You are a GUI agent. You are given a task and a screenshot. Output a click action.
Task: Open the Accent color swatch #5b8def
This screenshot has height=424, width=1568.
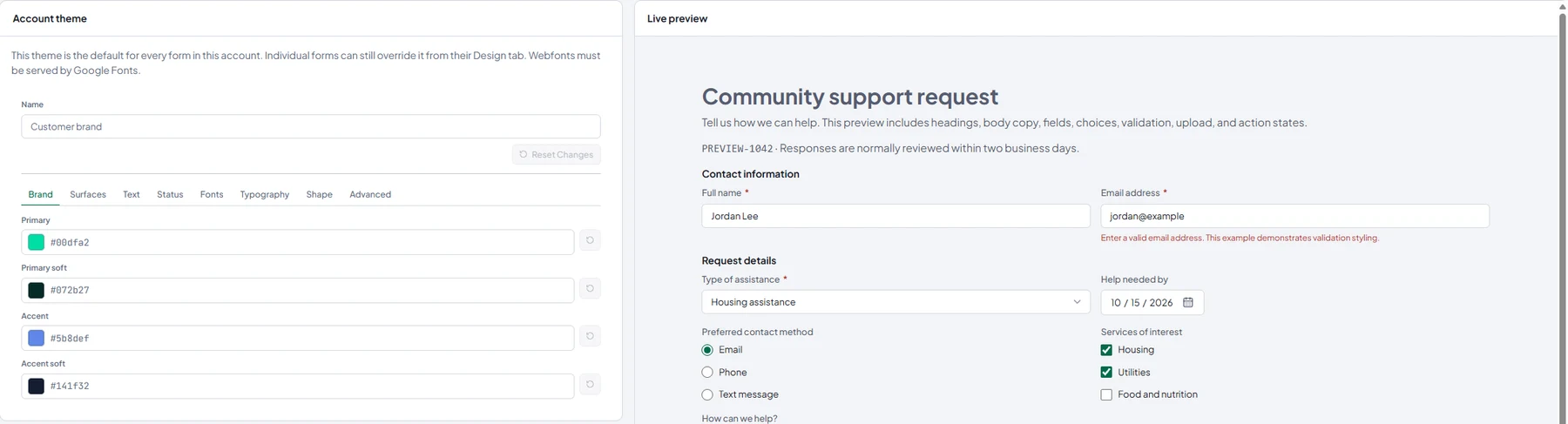pos(37,338)
